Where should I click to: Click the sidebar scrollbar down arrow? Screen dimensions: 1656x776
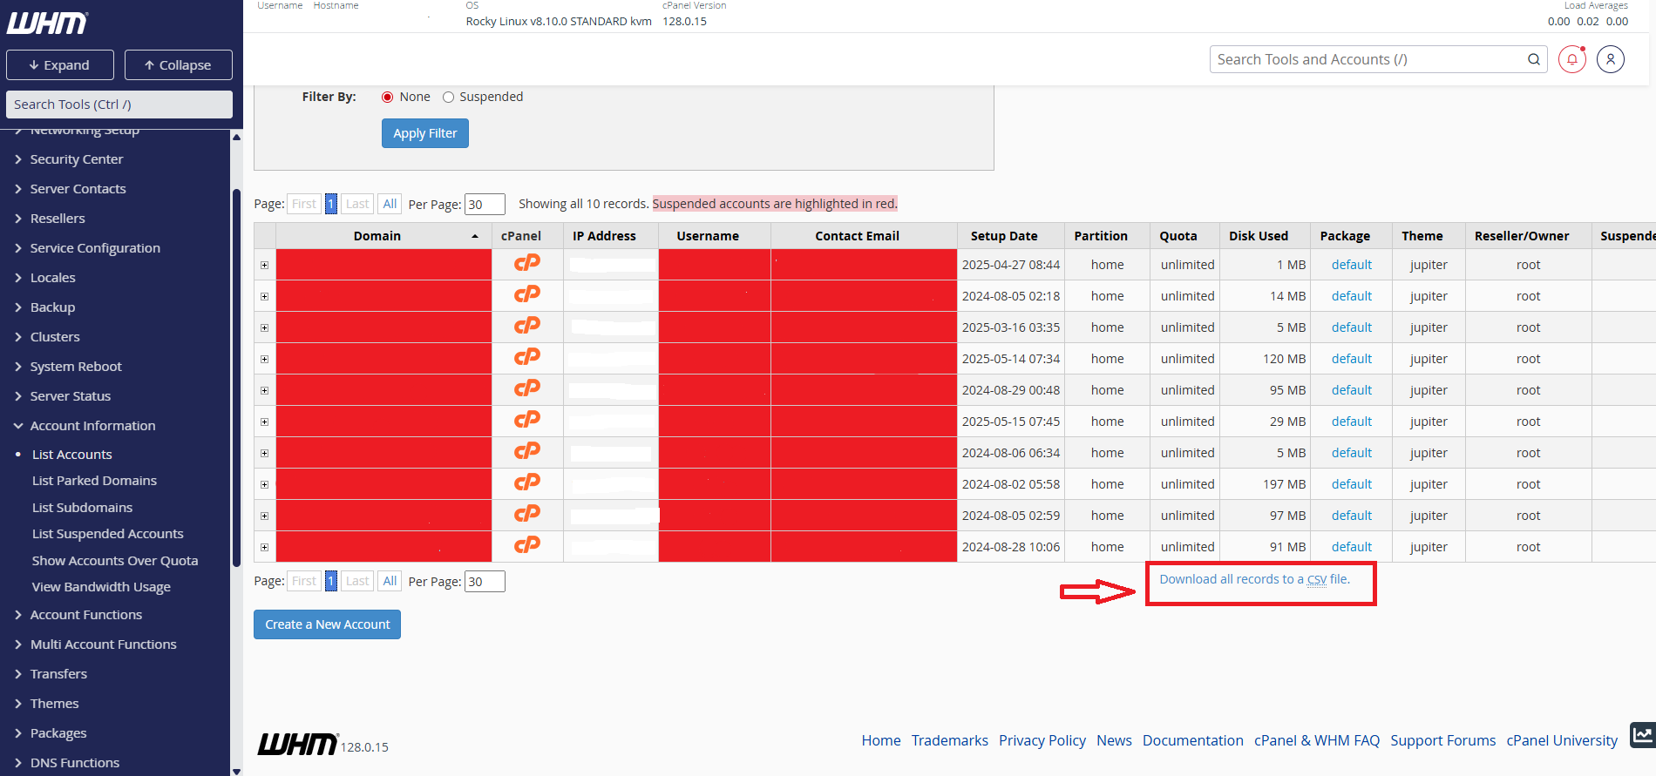(x=236, y=771)
